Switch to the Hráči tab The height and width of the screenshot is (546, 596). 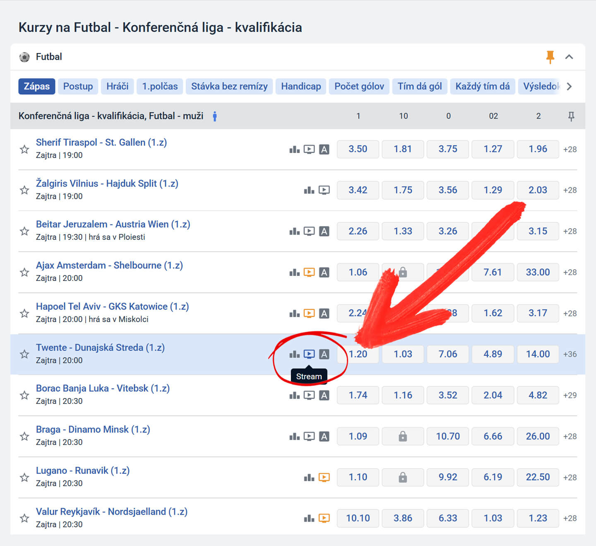(118, 87)
